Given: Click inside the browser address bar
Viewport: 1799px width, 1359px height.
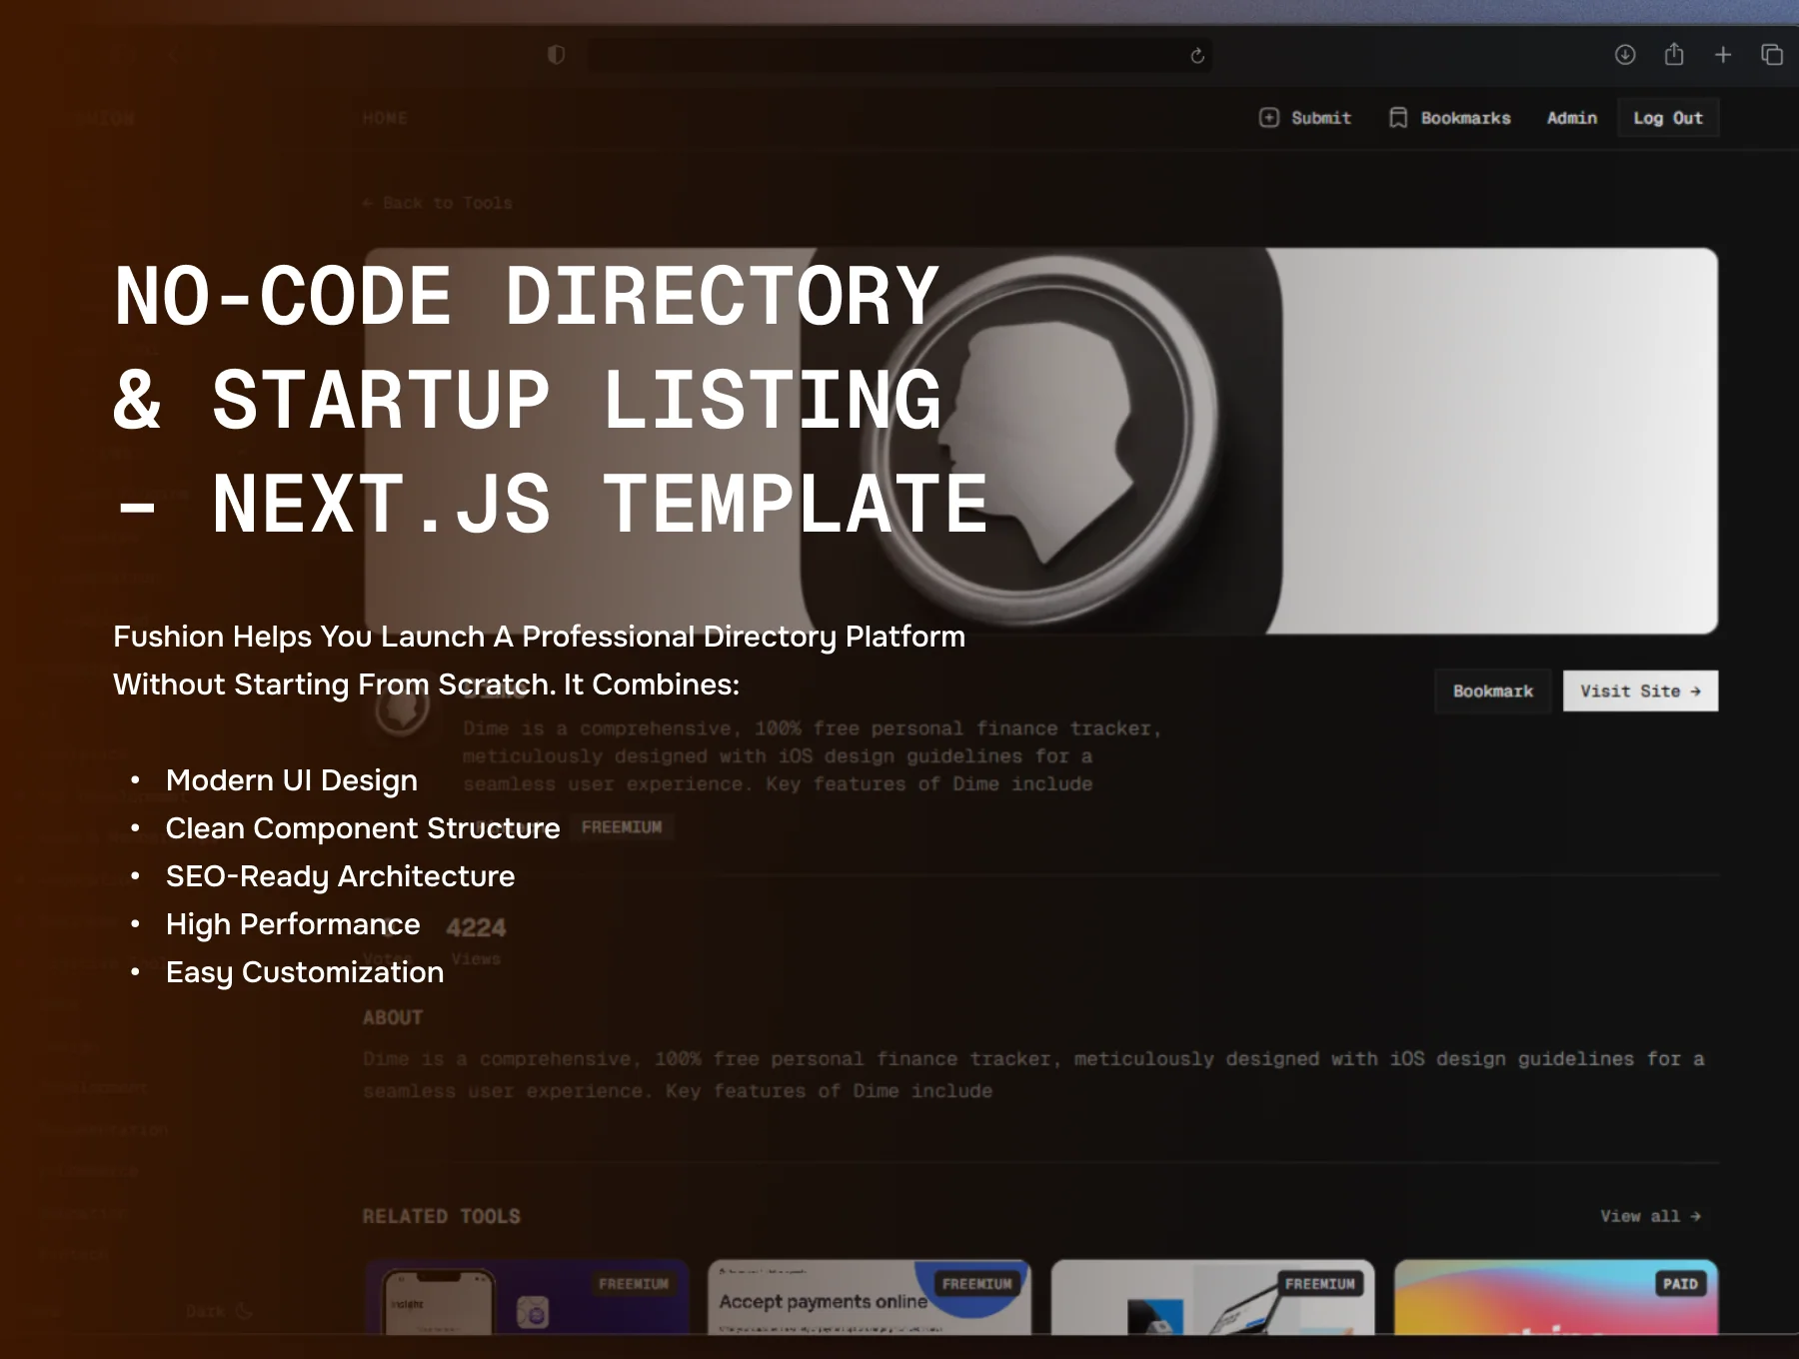Looking at the screenshot, I should tap(899, 55).
